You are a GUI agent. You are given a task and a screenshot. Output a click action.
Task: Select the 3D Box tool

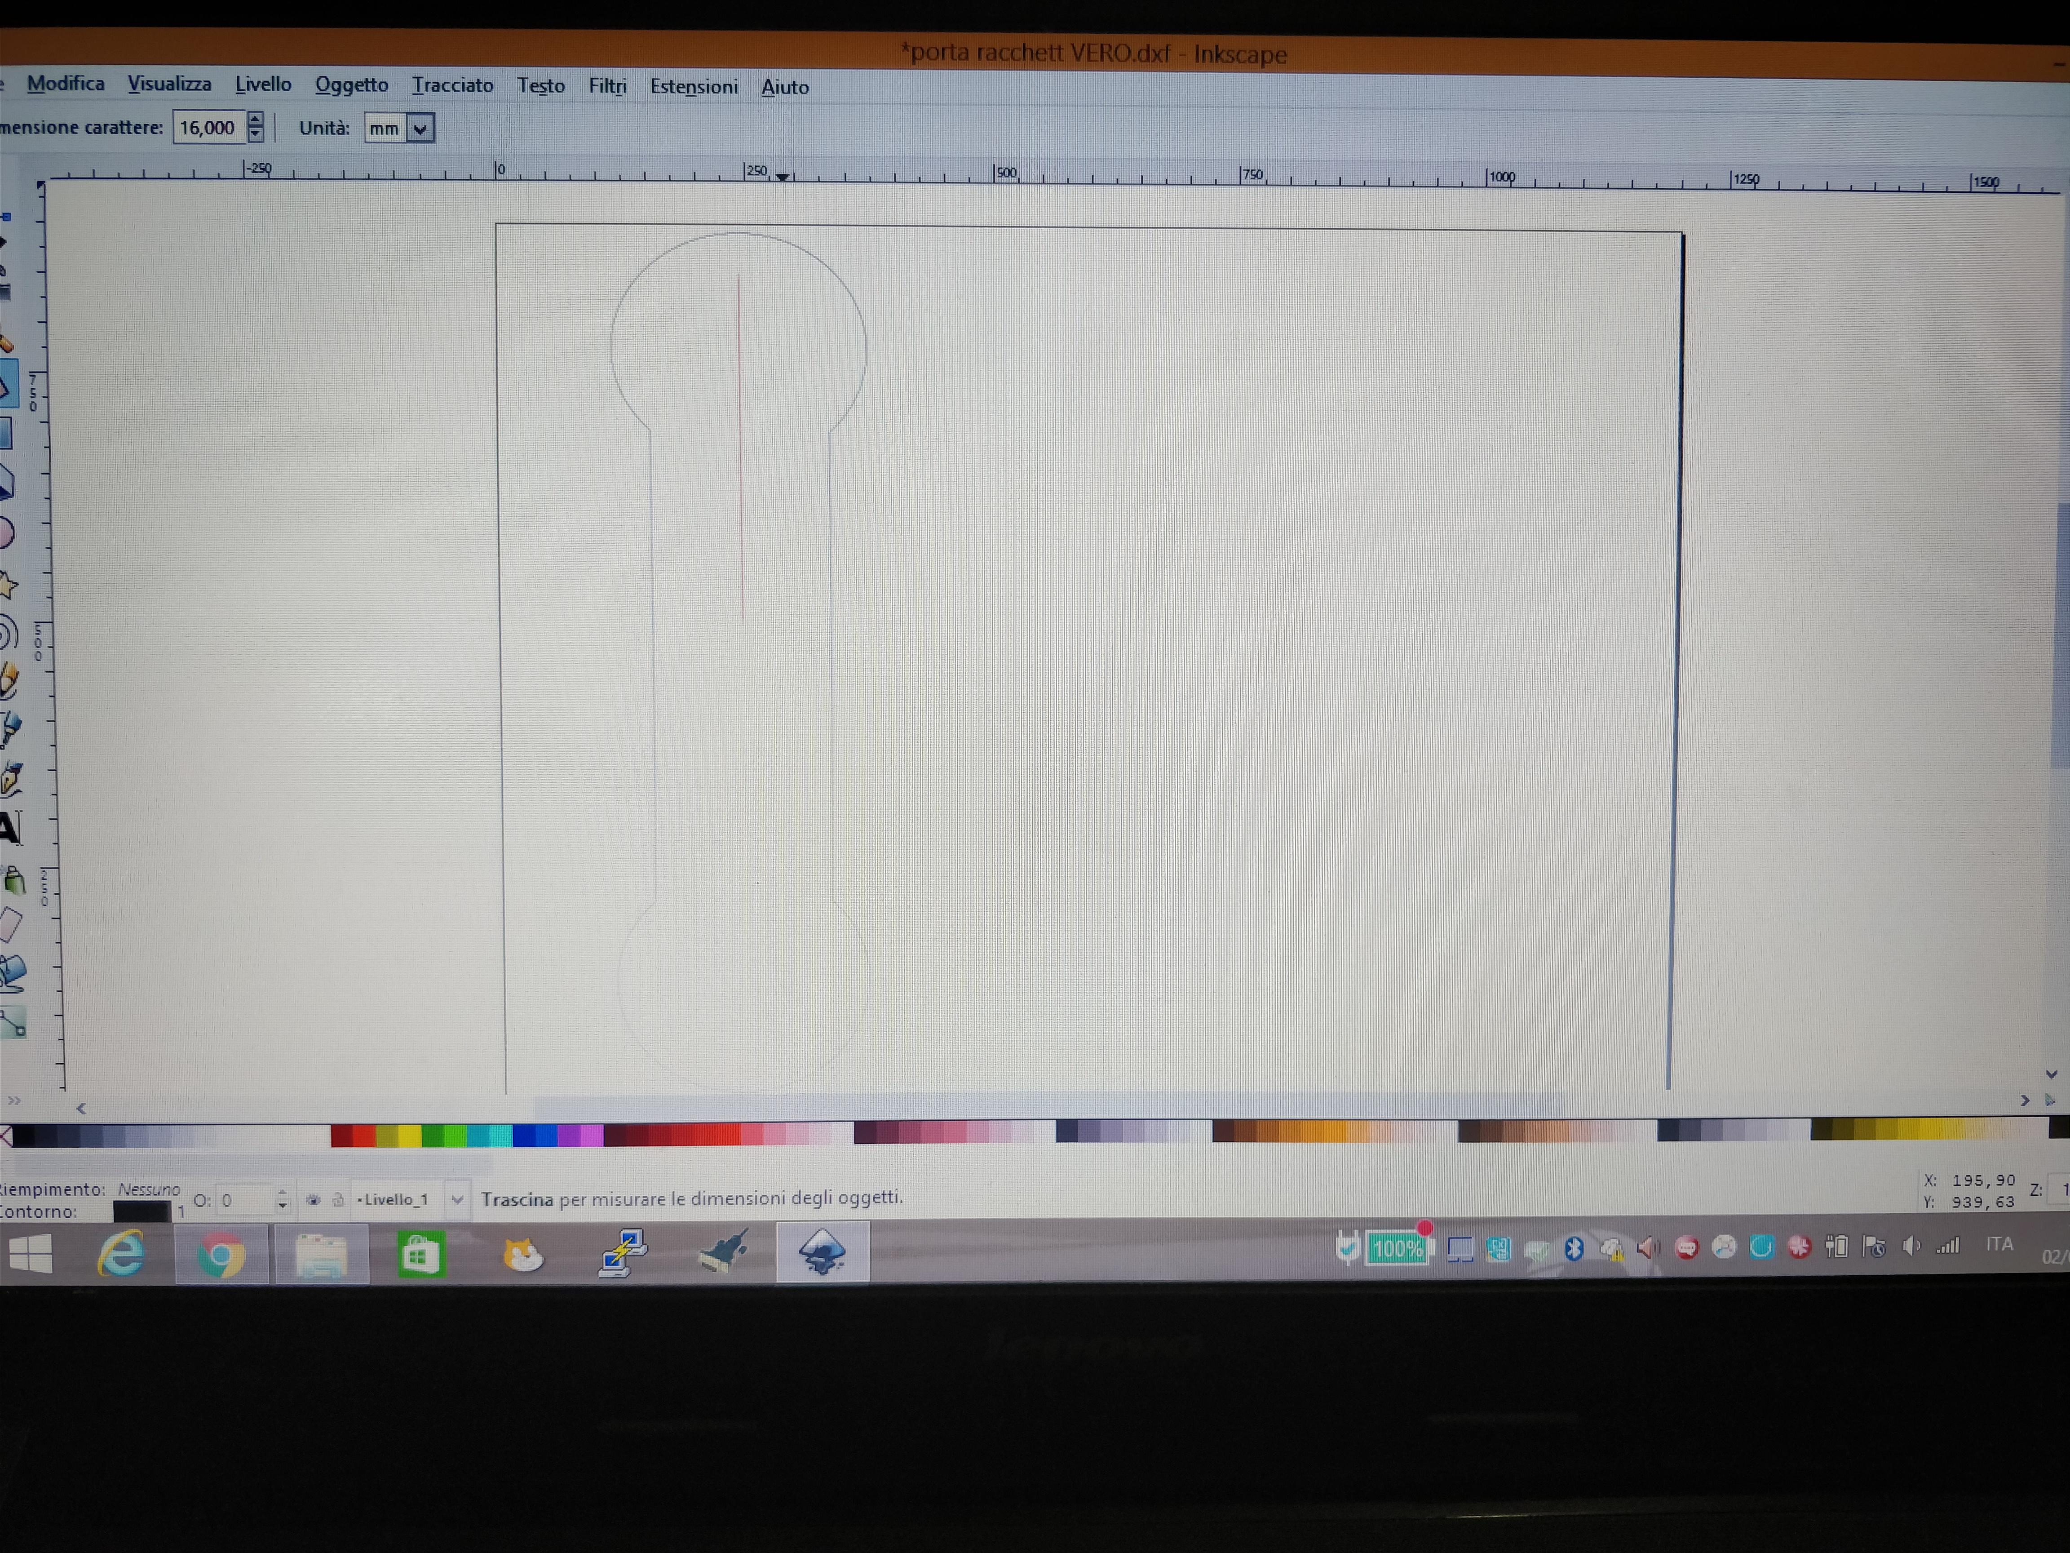pos(7,483)
